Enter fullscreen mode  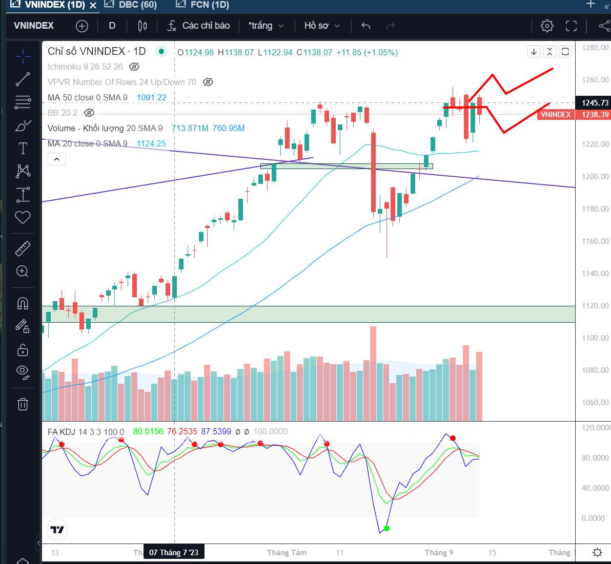click(571, 26)
